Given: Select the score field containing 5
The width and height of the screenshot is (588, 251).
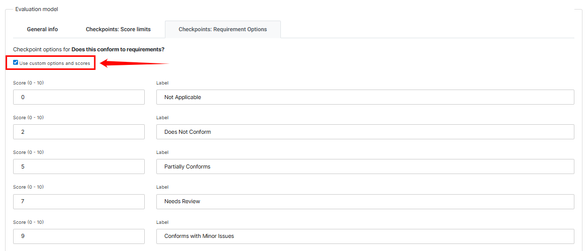Looking at the screenshot, I should (79, 166).
